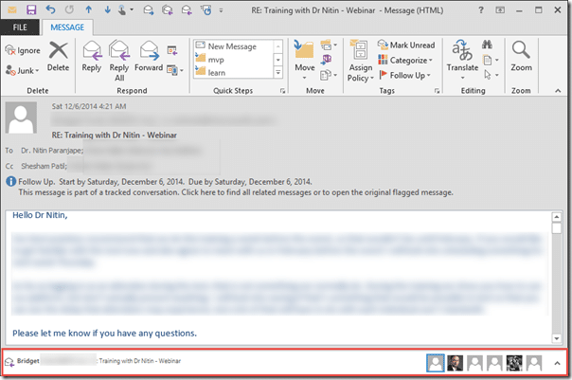Expand the people pane with the chevron
Screen dimensions: 572x380
tap(556, 362)
